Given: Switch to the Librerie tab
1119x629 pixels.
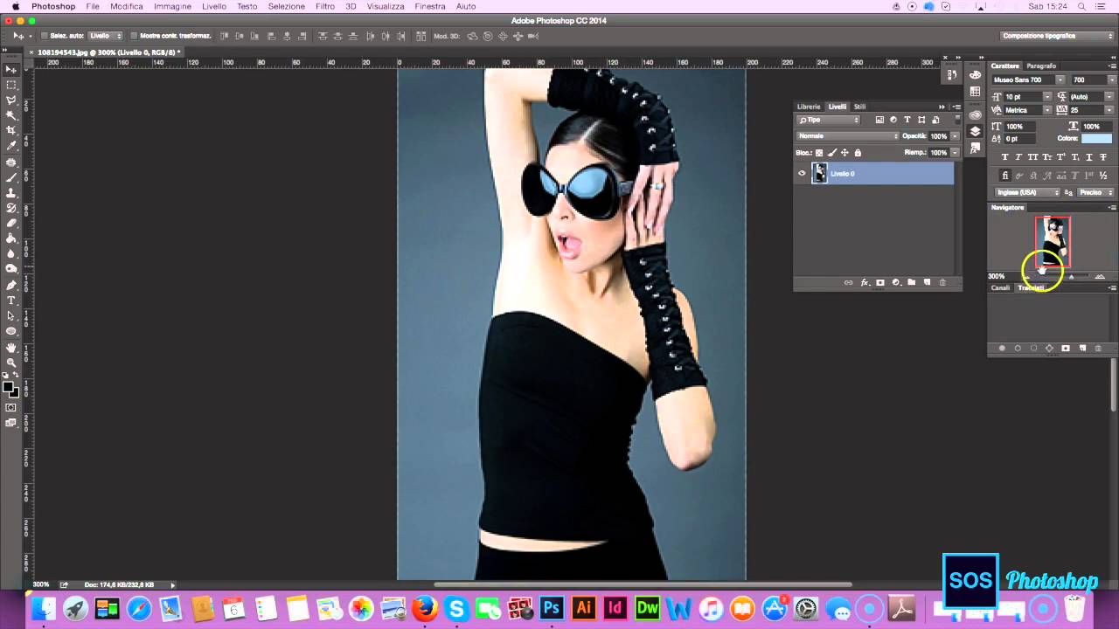Looking at the screenshot, I should pyautogui.click(x=809, y=107).
